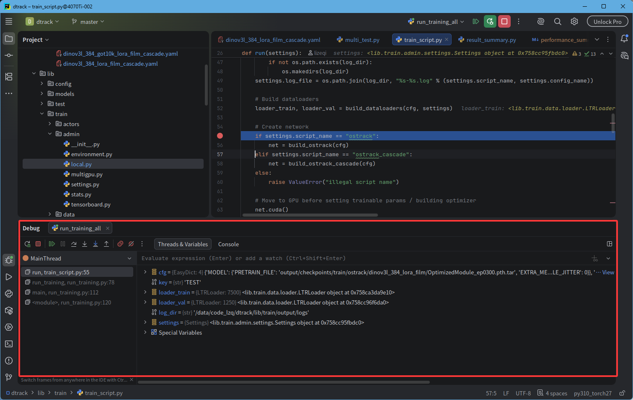Open the master branch dropdown

[88, 21]
